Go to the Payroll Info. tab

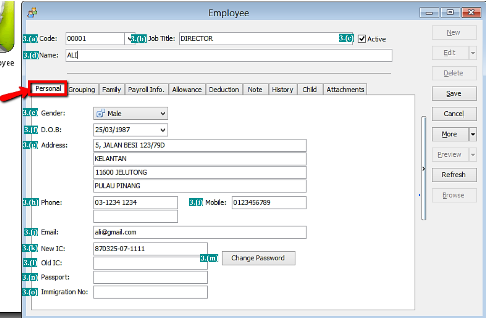tap(146, 90)
